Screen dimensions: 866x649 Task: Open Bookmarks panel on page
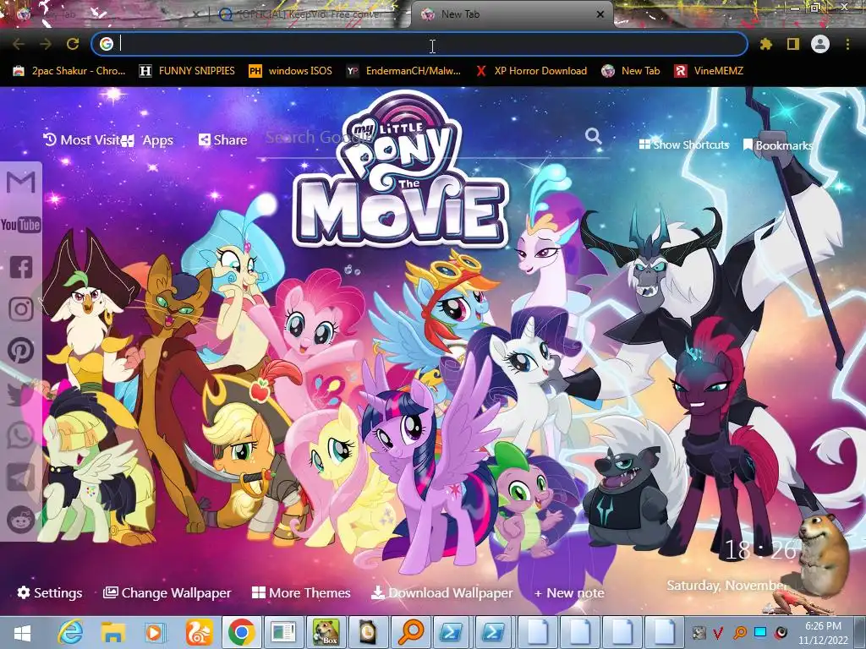tap(778, 145)
